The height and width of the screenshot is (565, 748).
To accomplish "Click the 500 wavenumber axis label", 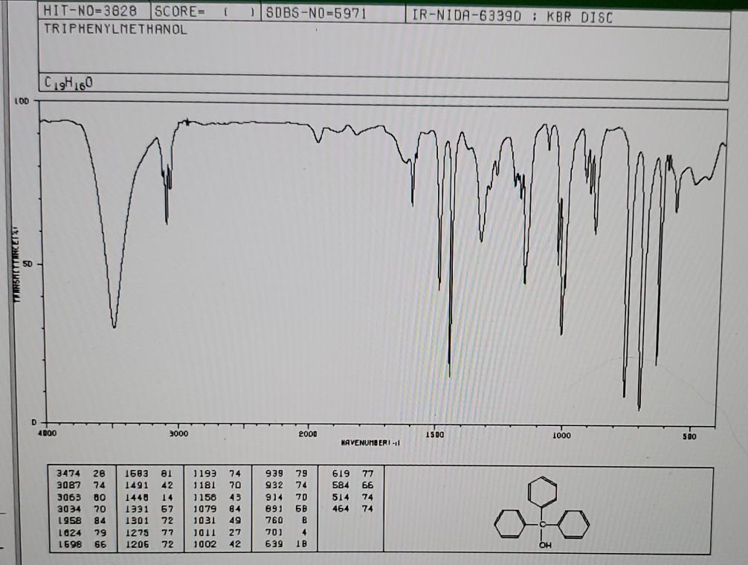I will tap(689, 436).
